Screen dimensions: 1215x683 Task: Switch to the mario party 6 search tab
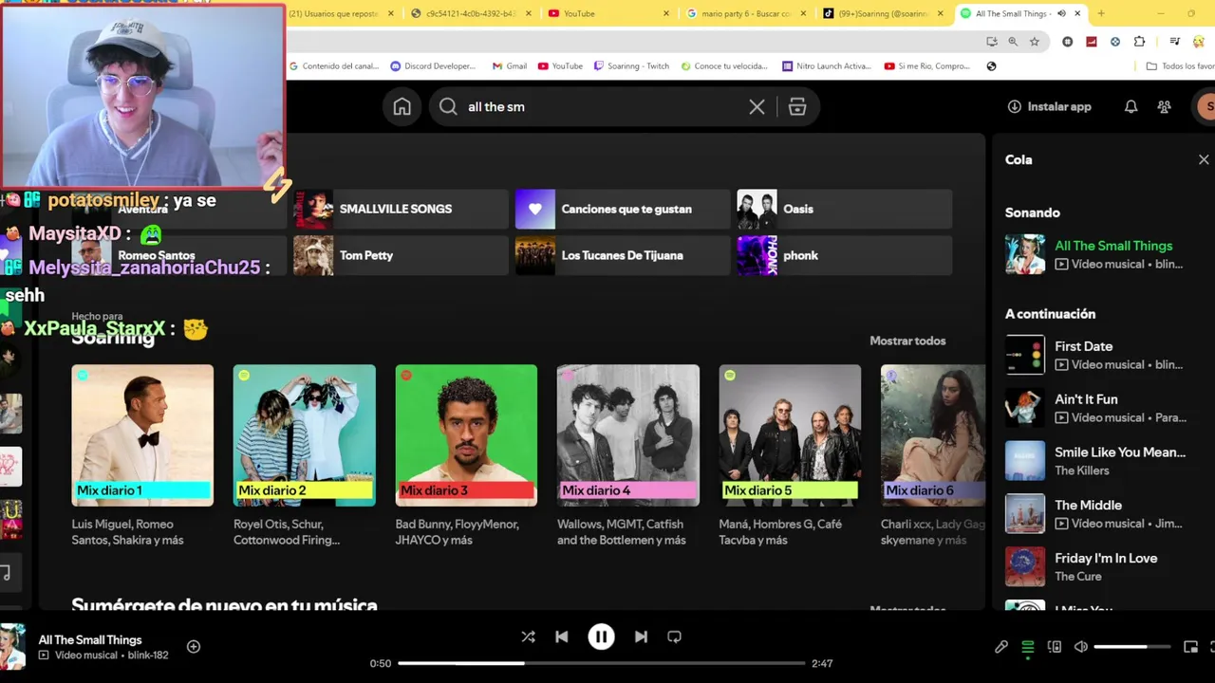coord(746,13)
